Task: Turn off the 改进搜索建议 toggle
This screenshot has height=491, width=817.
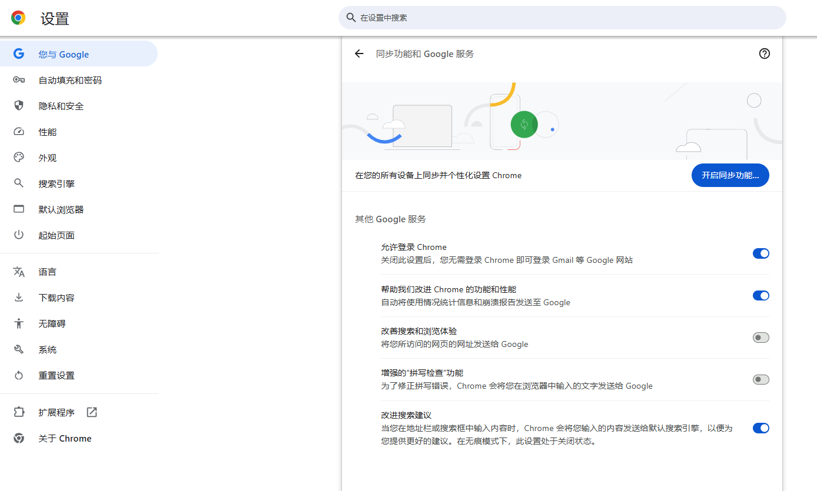Action: (761, 428)
